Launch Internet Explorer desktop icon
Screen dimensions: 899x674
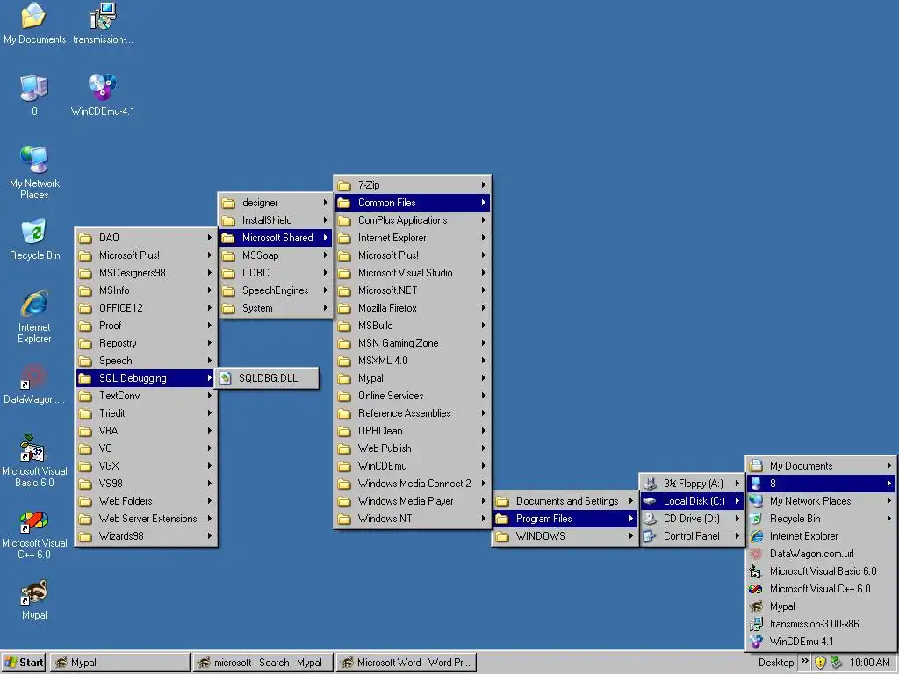tap(34, 317)
